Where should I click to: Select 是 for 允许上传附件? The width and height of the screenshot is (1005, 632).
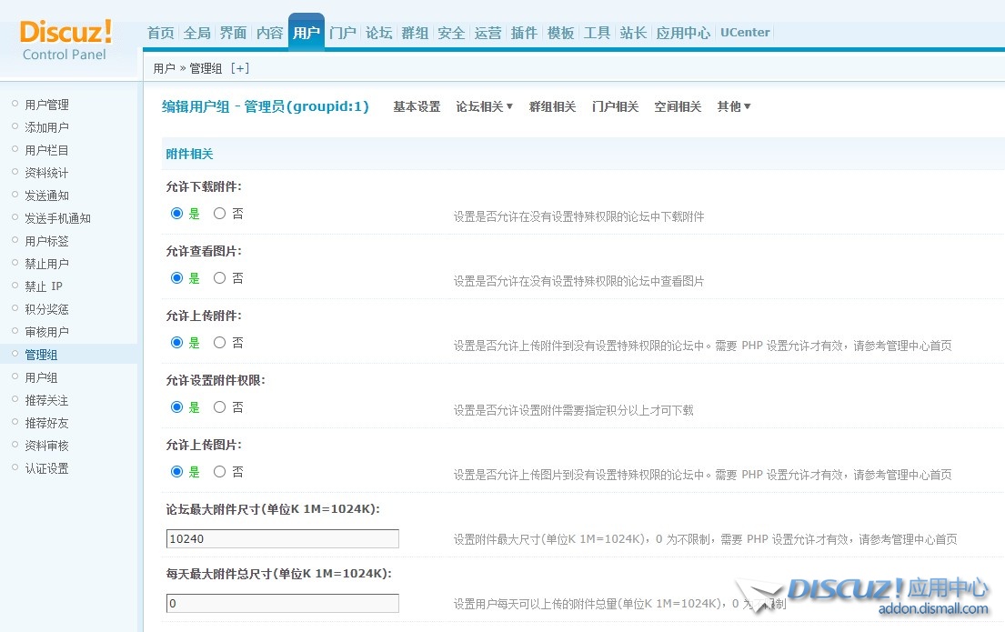click(x=177, y=343)
